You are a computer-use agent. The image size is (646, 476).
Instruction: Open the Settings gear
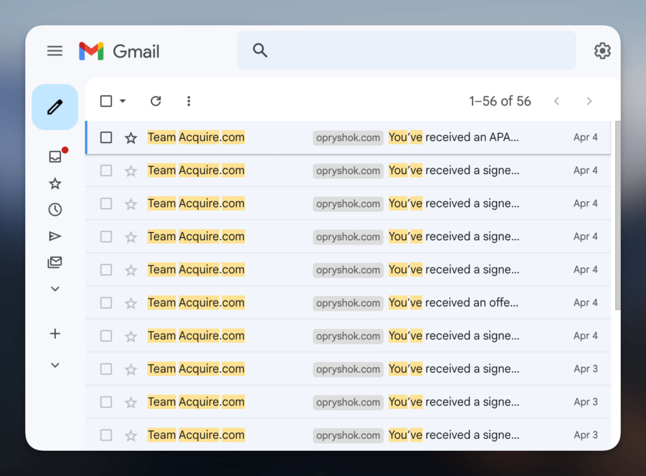coord(602,51)
